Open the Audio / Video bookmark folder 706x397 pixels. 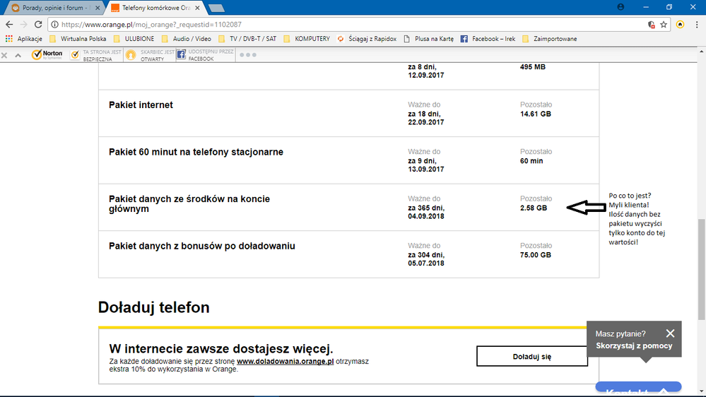(187, 39)
